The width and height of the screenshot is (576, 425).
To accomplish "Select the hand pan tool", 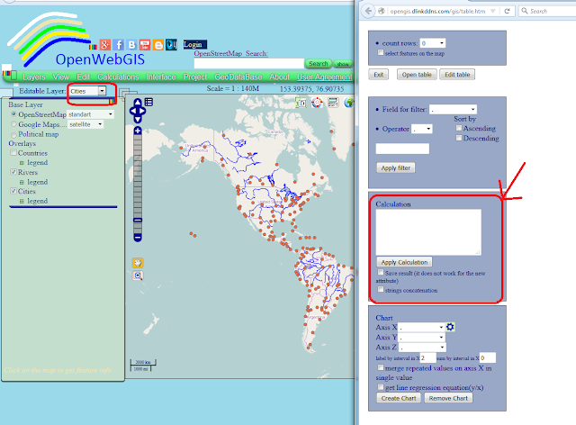I will [138, 263].
